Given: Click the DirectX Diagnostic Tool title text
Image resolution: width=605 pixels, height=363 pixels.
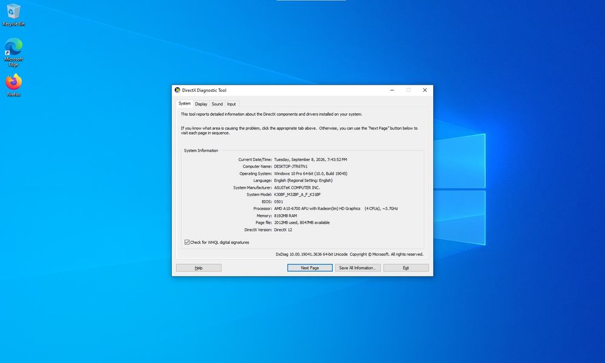Looking at the screenshot, I should [x=204, y=90].
